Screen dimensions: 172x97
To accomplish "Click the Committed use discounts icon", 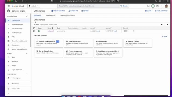I will (x=8, y=41).
